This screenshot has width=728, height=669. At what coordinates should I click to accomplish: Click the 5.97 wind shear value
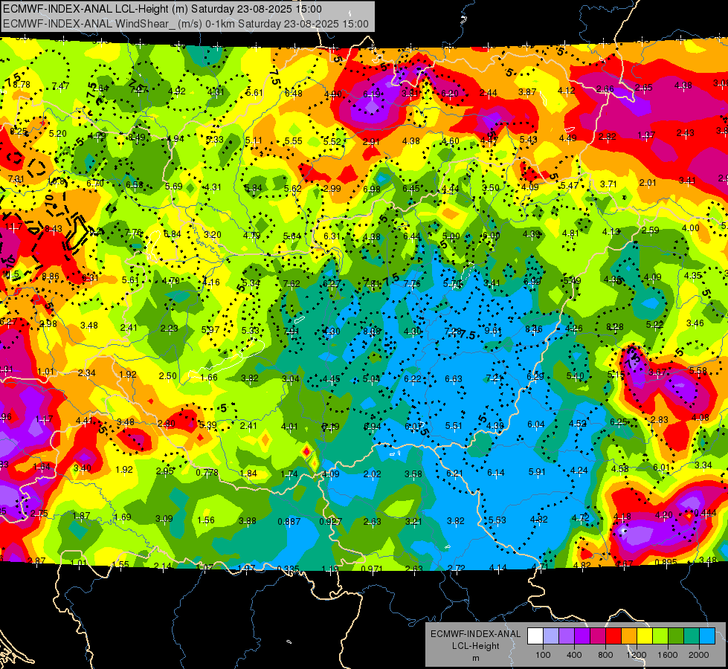pos(210,330)
